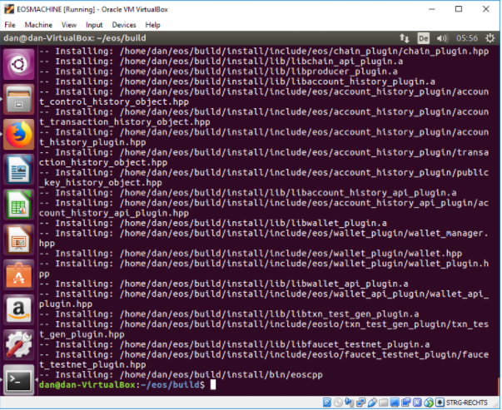502x410 pixels.
Task: Click the libchain_api_plugin.a line
Action: point(221,61)
